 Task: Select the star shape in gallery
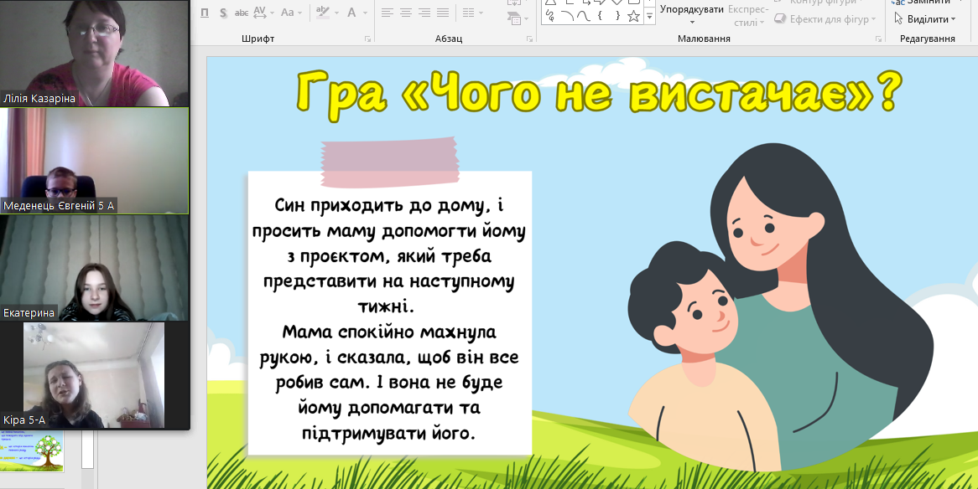[x=633, y=16]
